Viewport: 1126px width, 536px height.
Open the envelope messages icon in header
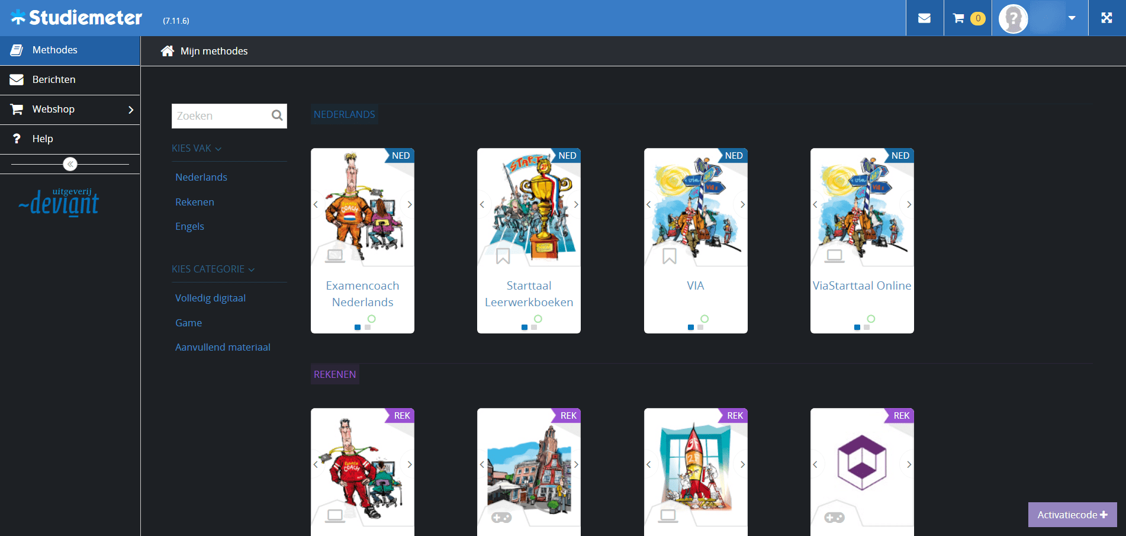coord(924,18)
